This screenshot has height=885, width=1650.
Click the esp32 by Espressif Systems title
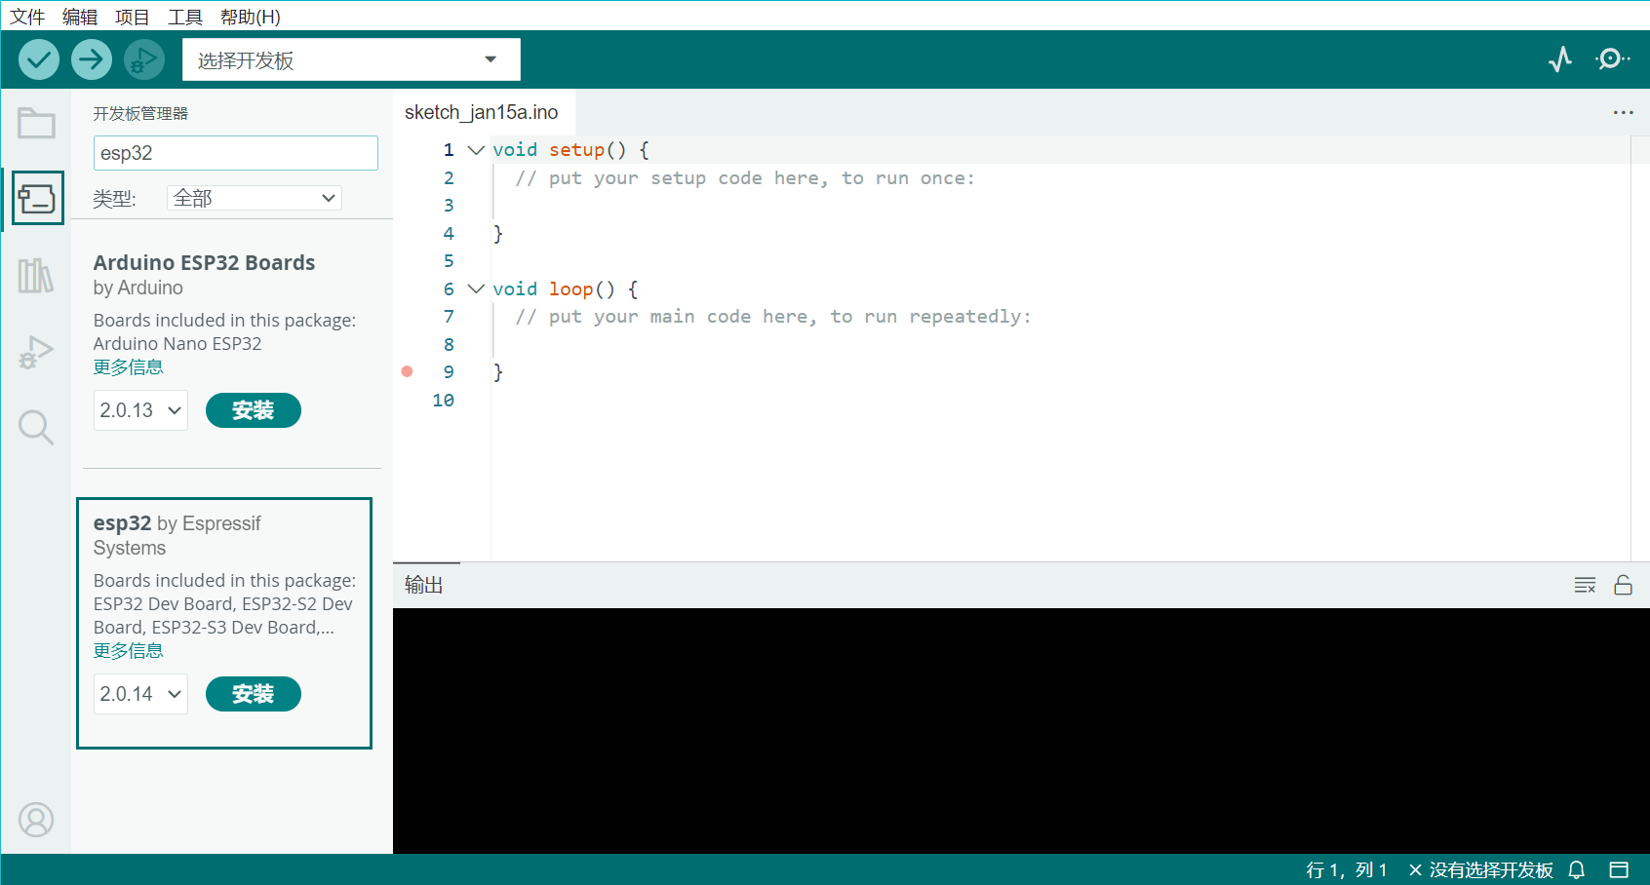point(177,535)
